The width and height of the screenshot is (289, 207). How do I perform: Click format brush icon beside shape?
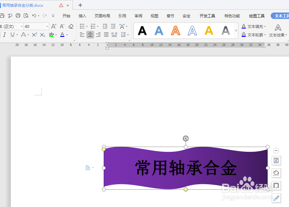pyautogui.click(x=276, y=198)
